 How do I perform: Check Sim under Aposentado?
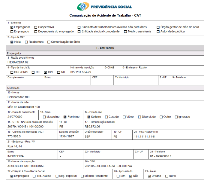tap(118, 176)
